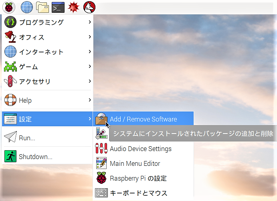Select the プログラミング menu entry
The width and height of the screenshot is (277, 201).
tap(47, 22)
